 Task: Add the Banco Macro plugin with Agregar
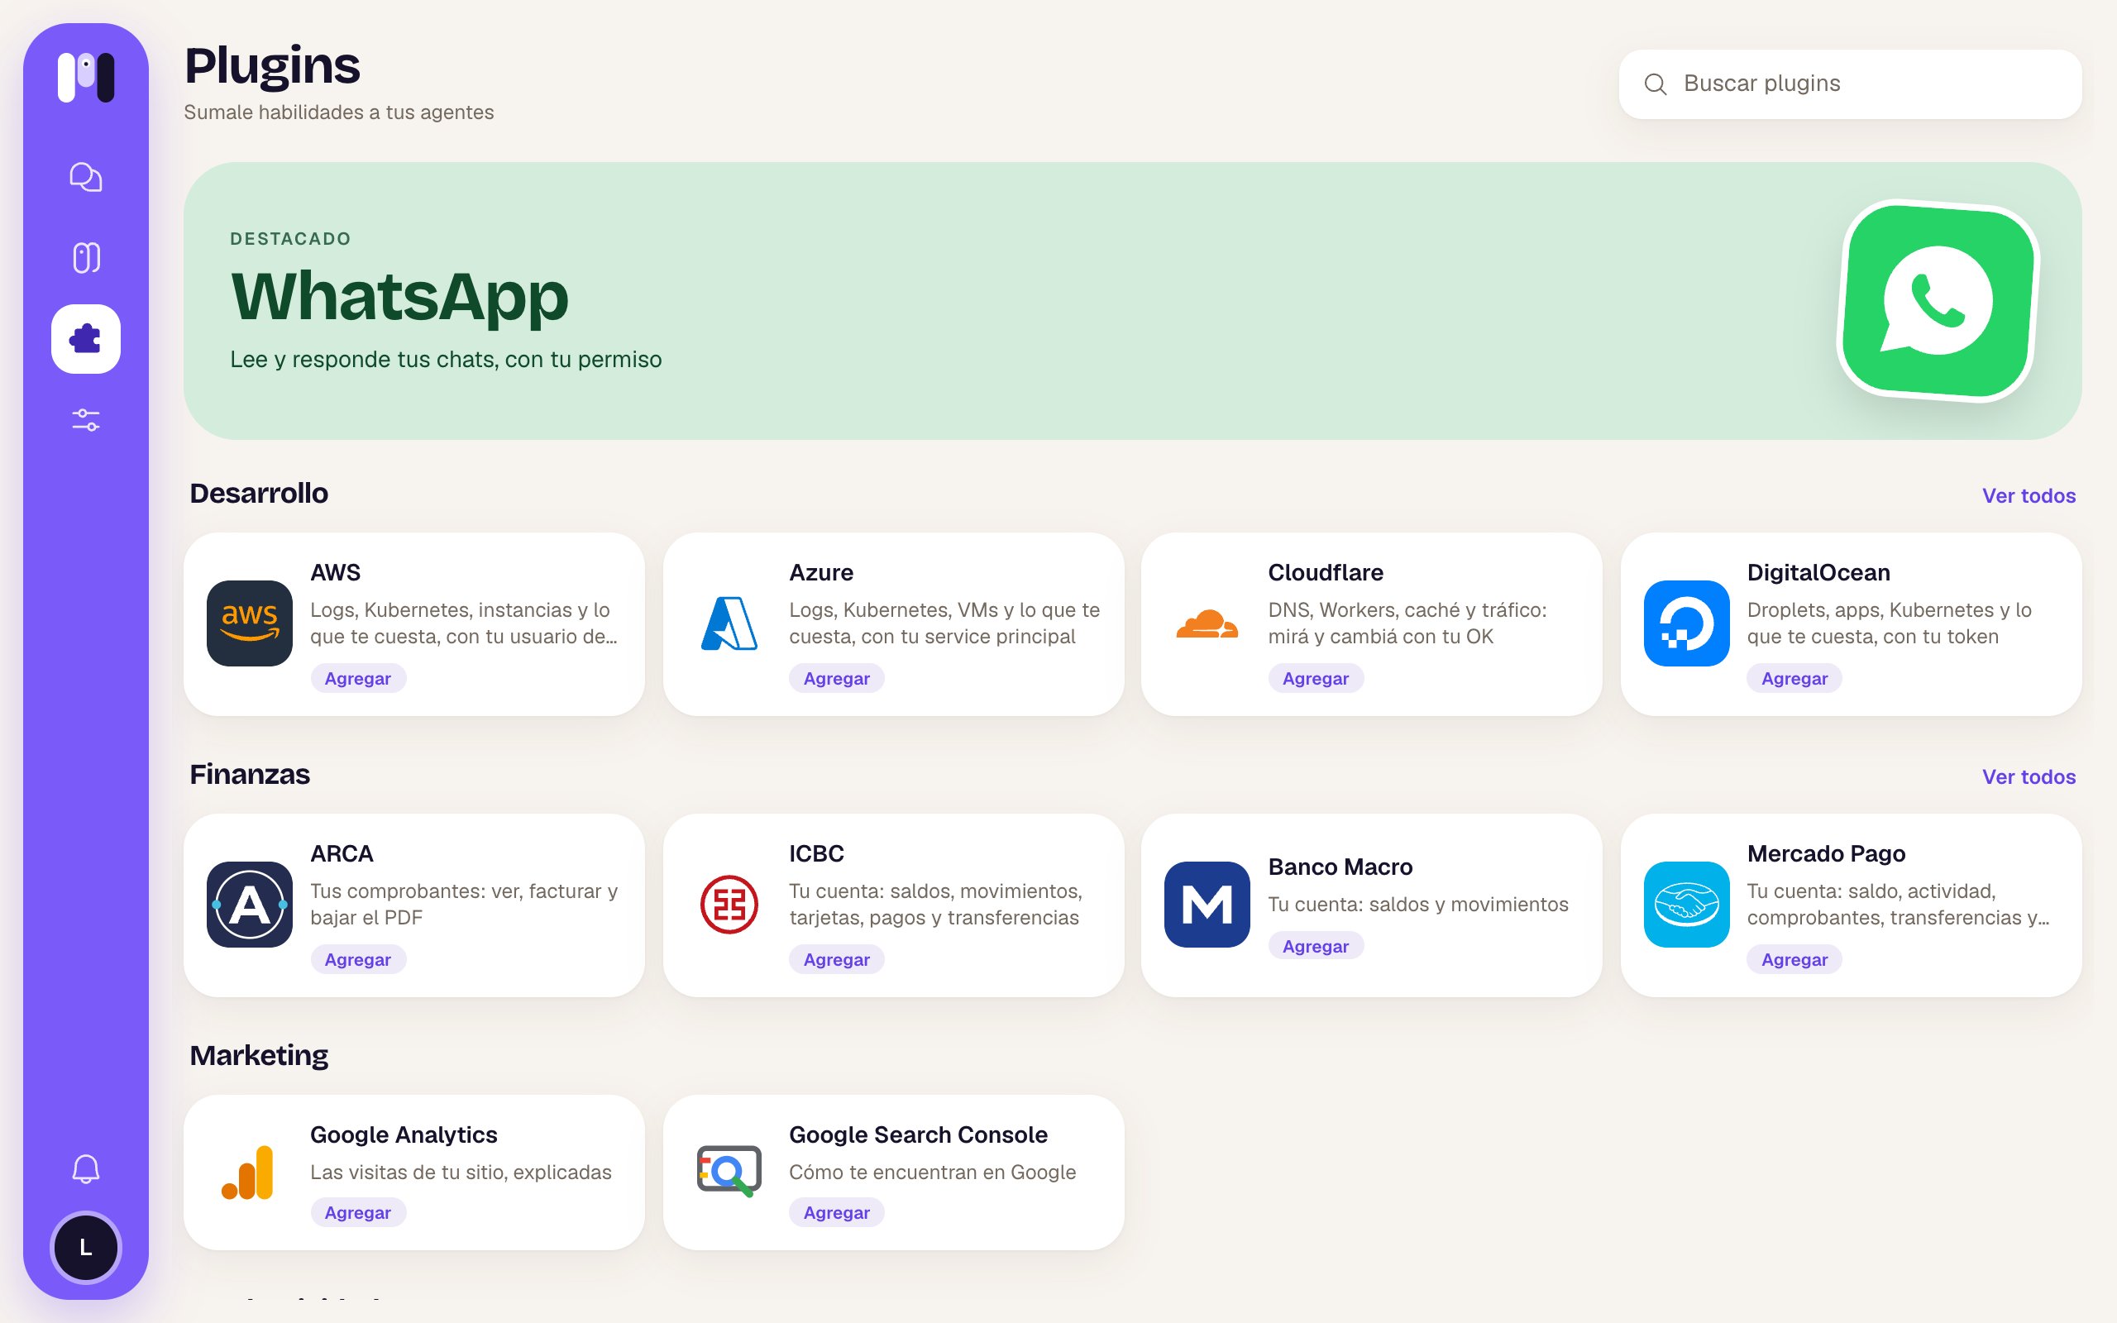pyautogui.click(x=1316, y=946)
